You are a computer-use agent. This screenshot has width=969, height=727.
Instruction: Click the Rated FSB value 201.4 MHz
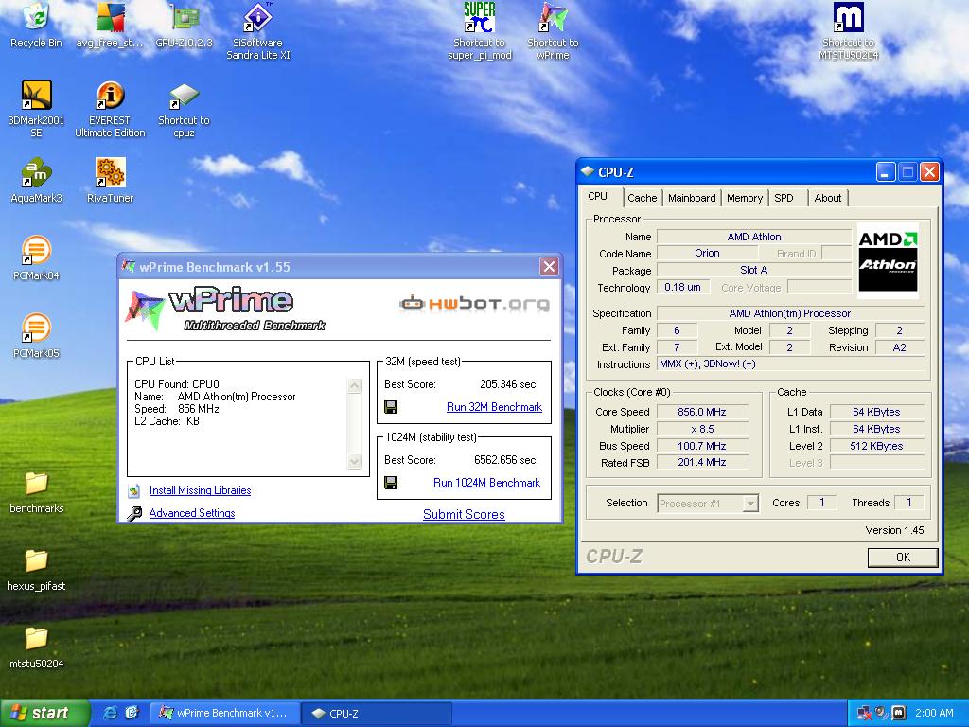click(x=702, y=462)
